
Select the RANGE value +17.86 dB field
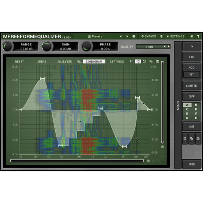click(26, 49)
